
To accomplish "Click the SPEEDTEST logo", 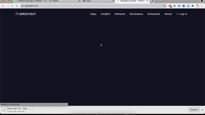I will point(26,14).
